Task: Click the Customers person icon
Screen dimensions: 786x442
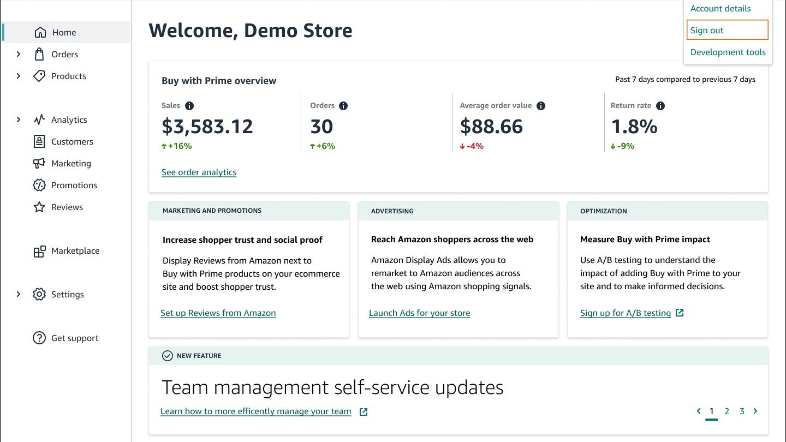Action: point(39,141)
